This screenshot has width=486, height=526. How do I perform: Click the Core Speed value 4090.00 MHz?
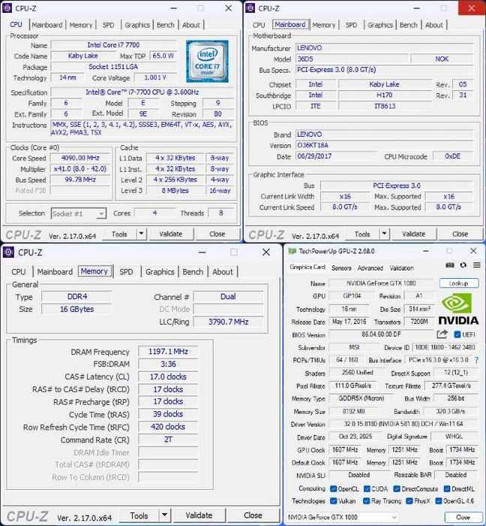click(80, 158)
